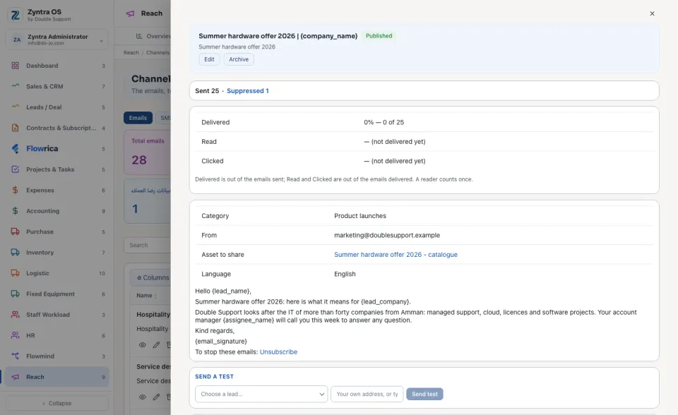678x415 pixels.
Task: Edit the Service desk row with its pencil icon
Action: click(x=156, y=397)
